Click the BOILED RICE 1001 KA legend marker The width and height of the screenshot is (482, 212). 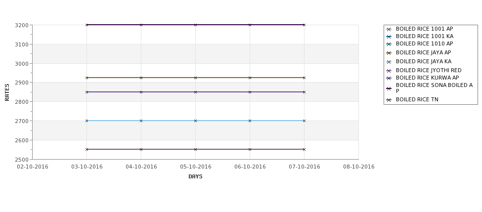coord(389,37)
